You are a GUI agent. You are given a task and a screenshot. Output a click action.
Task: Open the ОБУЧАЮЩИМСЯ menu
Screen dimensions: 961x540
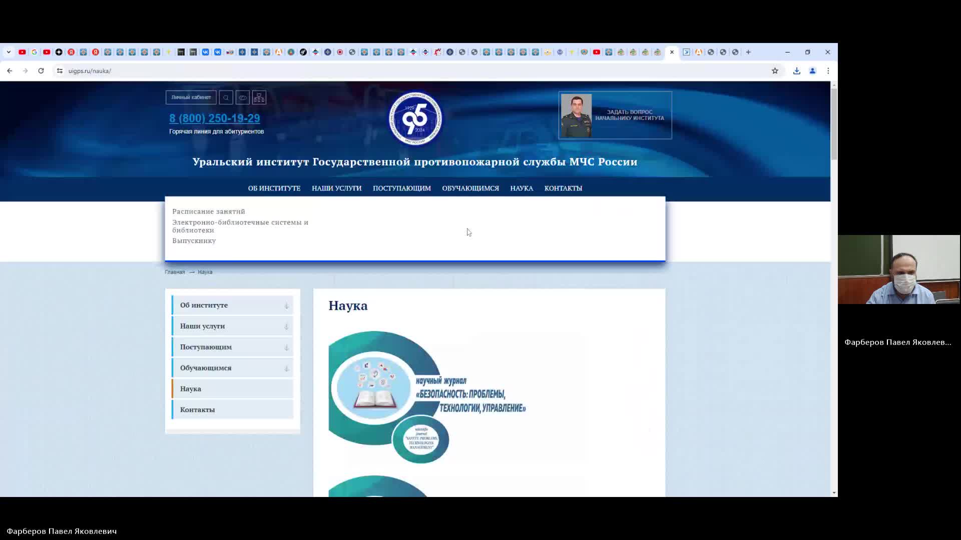(x=470, y=188)
